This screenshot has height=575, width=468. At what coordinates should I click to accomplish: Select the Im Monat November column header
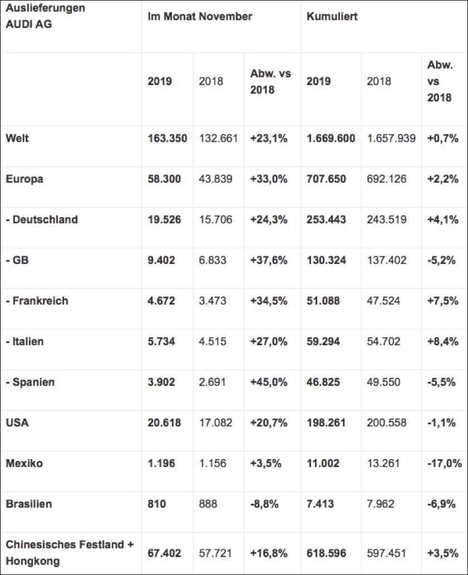click(200, 17)
